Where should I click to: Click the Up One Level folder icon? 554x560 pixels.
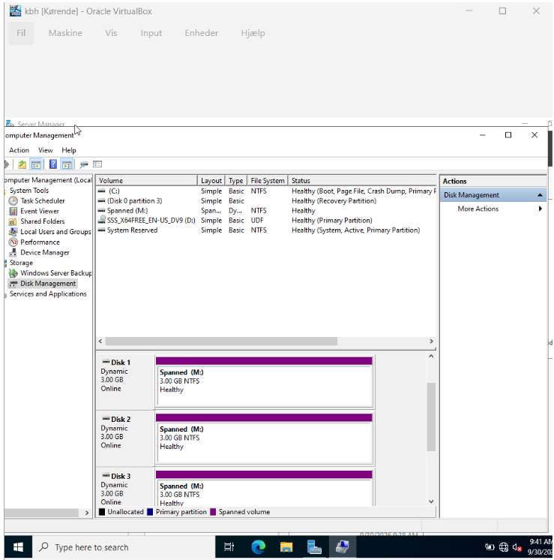click(22, 164)
